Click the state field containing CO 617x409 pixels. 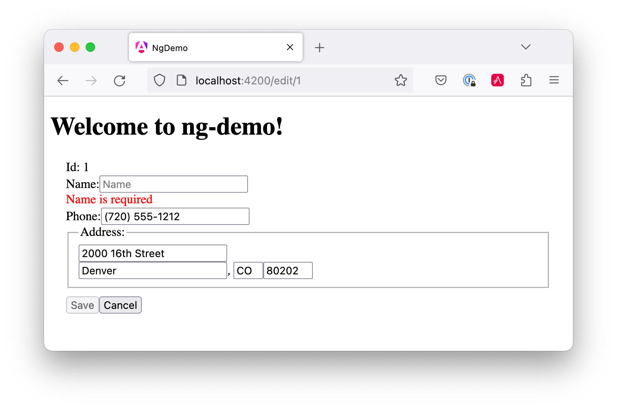point(248,270)
